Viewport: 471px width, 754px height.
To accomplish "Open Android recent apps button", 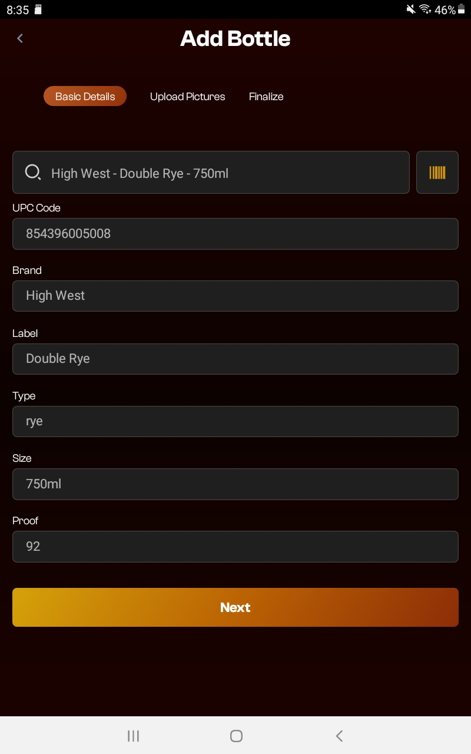I will tap(134, 735).
